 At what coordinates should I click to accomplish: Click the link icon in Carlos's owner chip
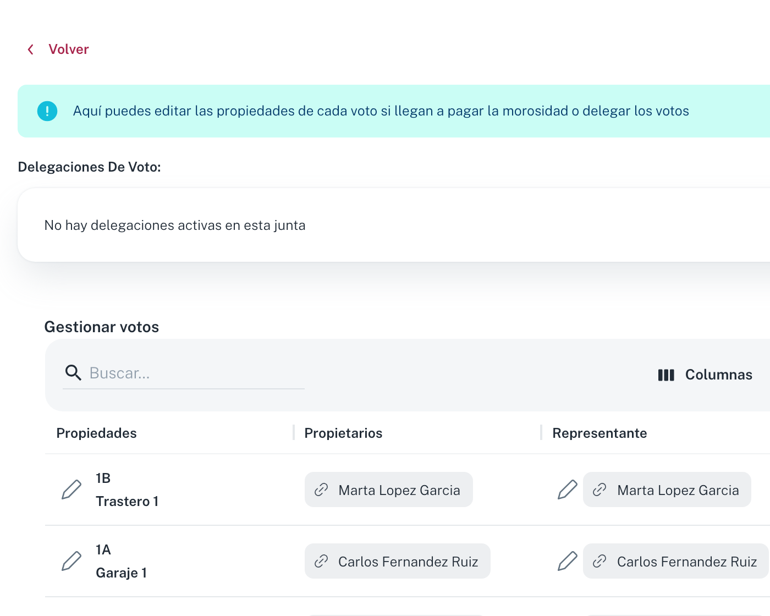pyautogui.click(x=321, y=561)
